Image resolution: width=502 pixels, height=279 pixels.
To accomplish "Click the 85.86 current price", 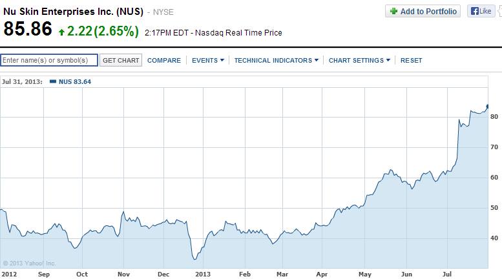I will pyautogui.click(x=28, y=29).
